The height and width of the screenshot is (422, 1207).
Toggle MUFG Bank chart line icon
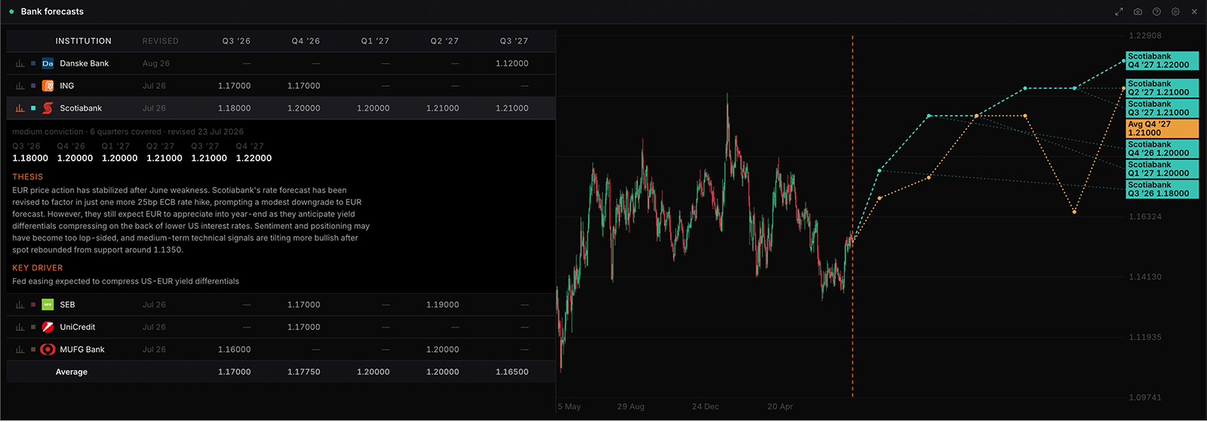click(x=20, y=350)
